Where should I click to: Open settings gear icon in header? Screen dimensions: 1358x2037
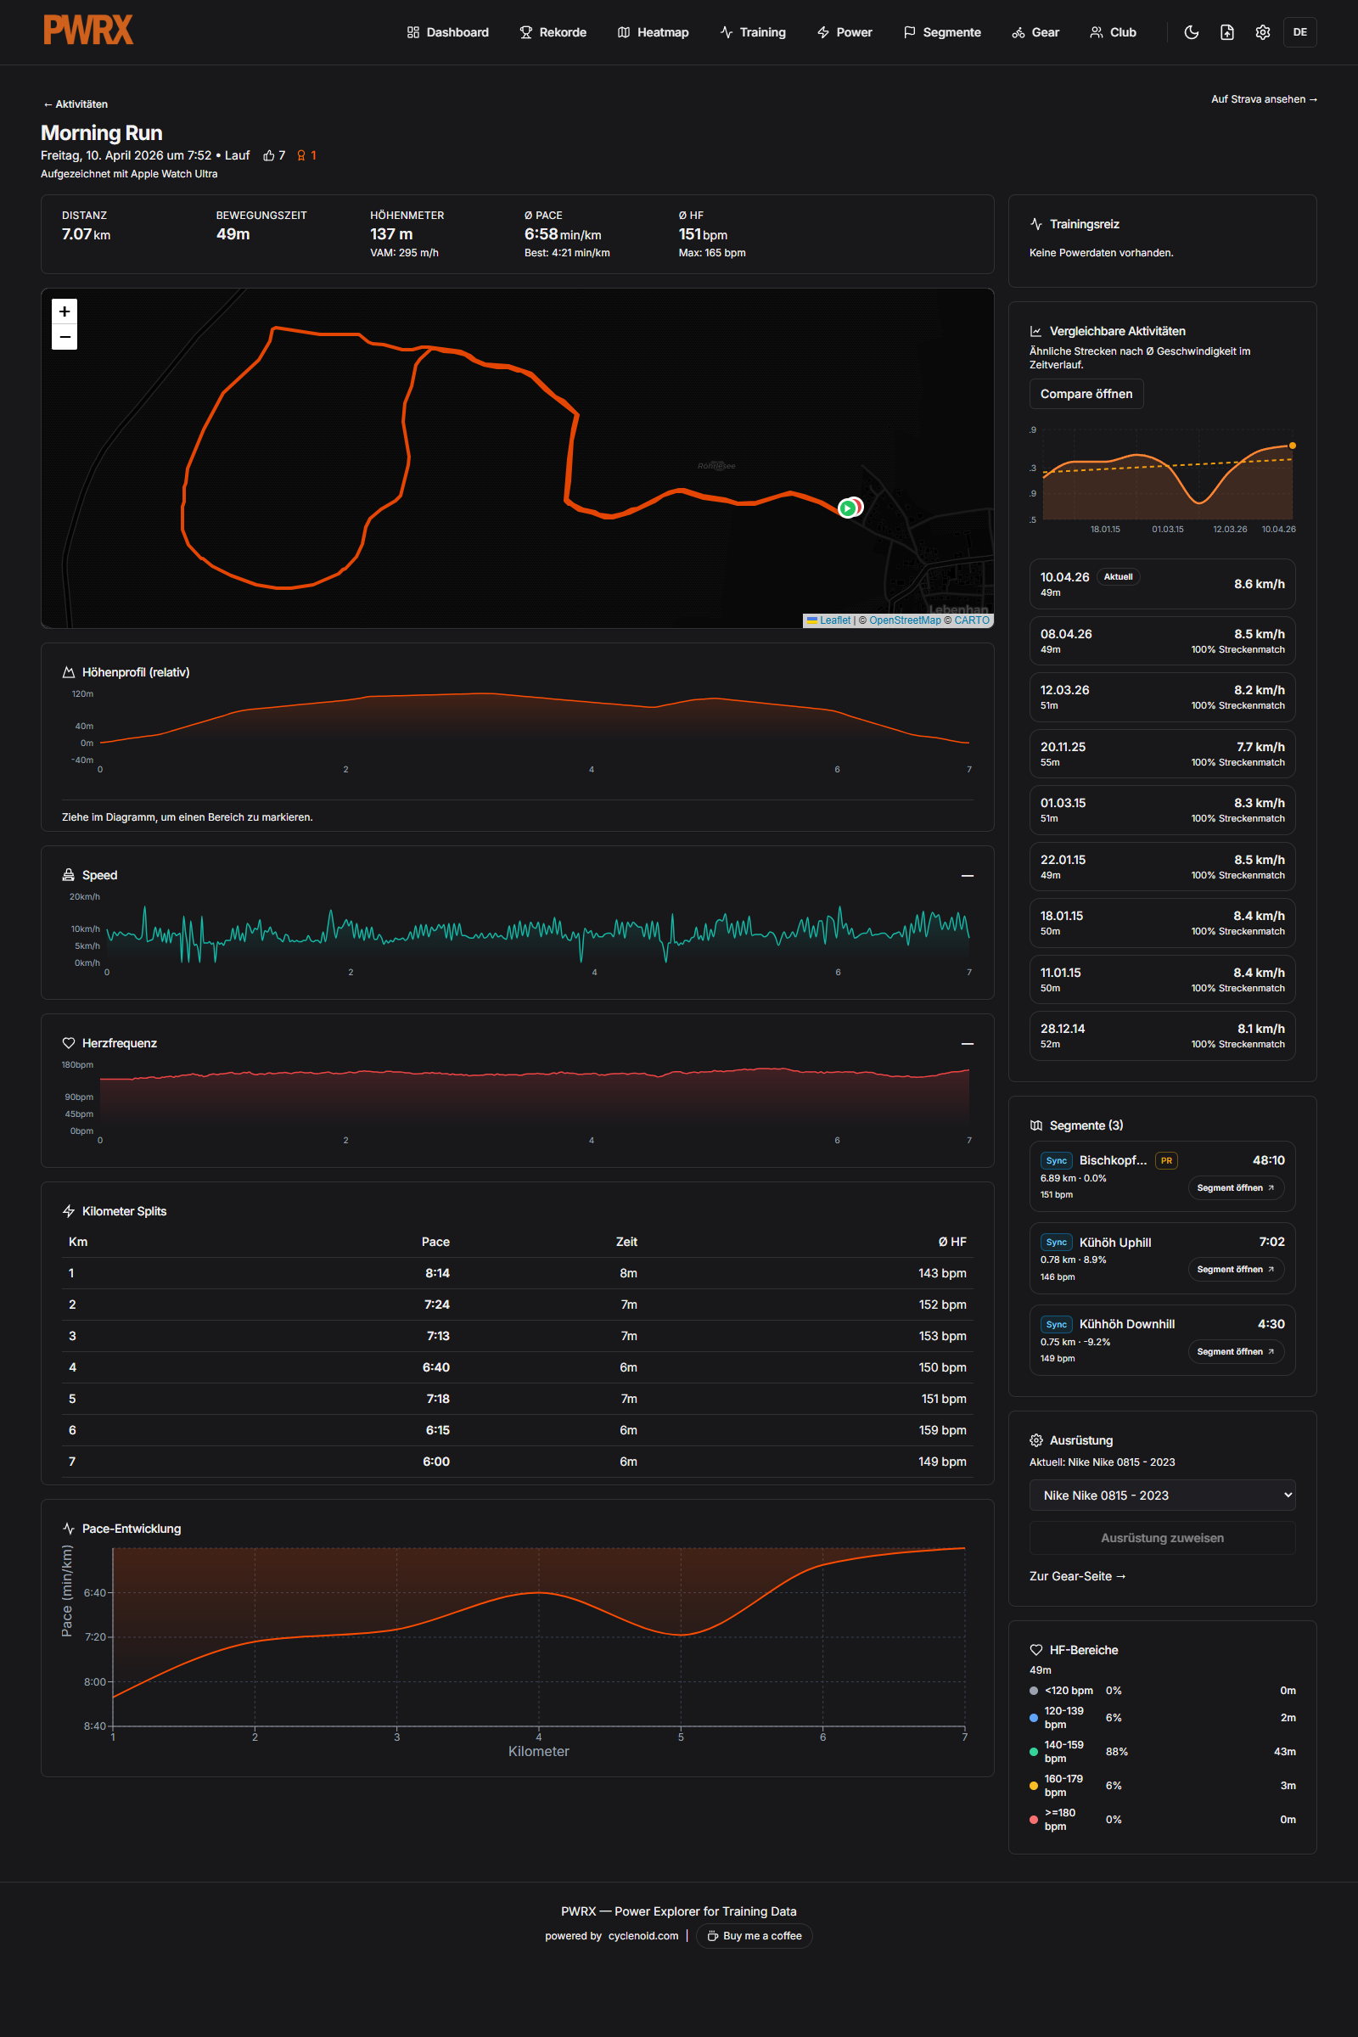point(1262,32)
